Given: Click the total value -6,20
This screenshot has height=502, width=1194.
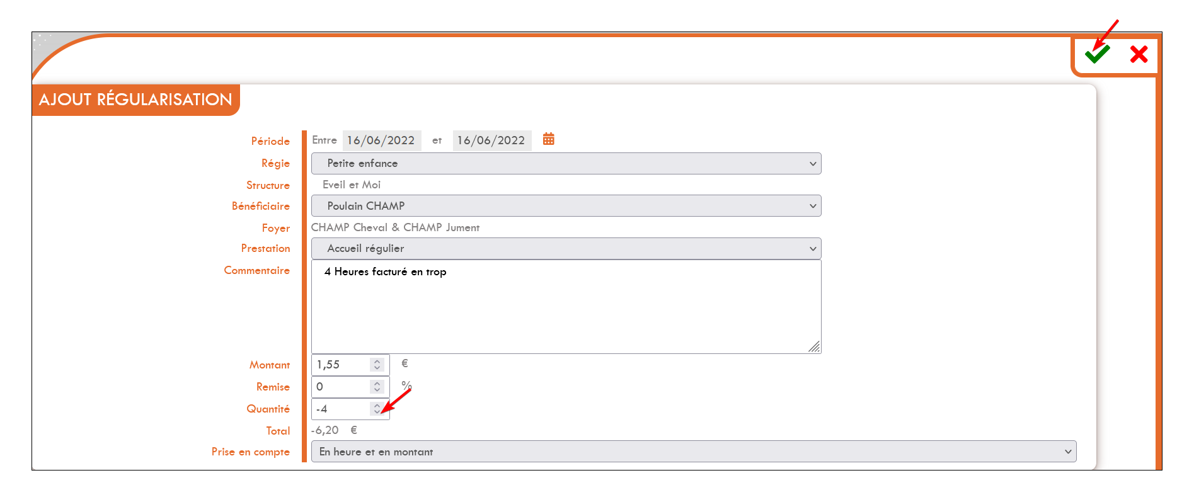Looking at the screenshot, I should click(325, 430).
